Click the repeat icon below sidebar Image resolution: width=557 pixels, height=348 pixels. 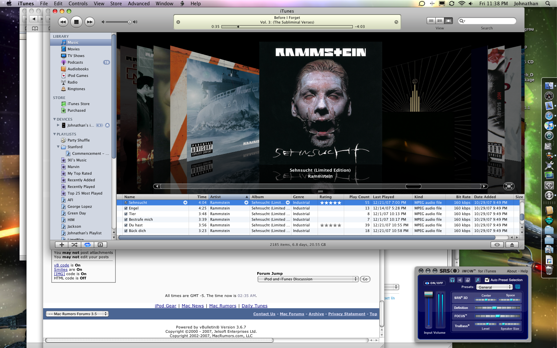[x=88, y=245]
